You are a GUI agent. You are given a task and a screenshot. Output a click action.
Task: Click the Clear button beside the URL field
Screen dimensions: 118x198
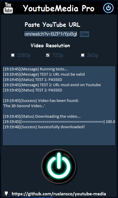[84, 34]
